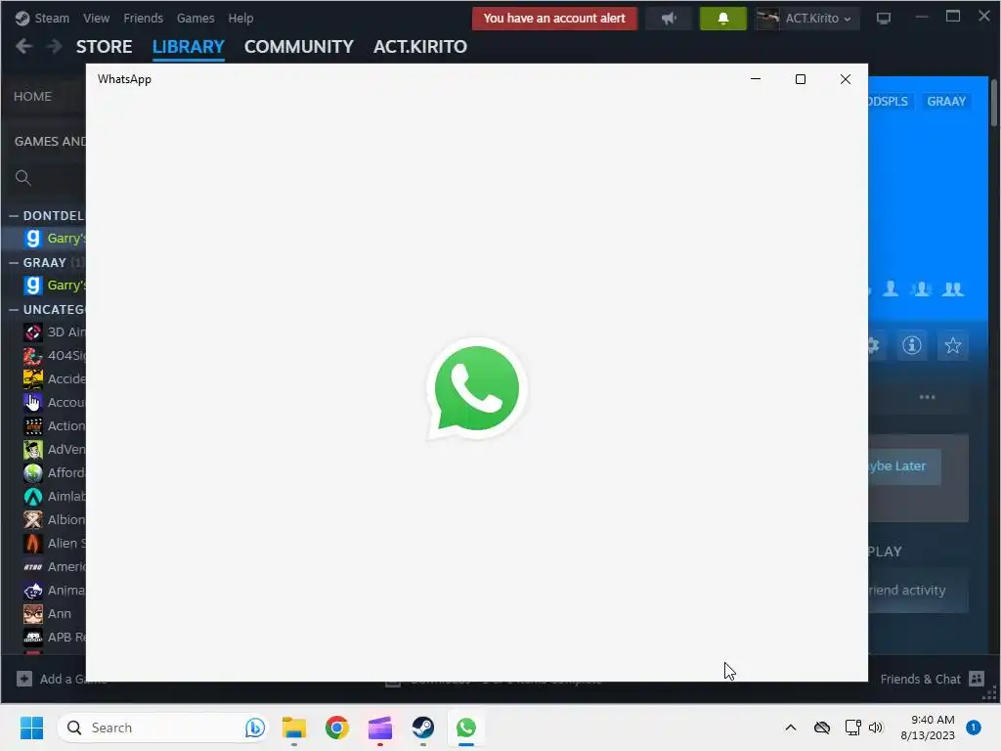Open the Albion game icon
Screen dimensions: 1001x751
pyautogui.click(x=32, y=520)
